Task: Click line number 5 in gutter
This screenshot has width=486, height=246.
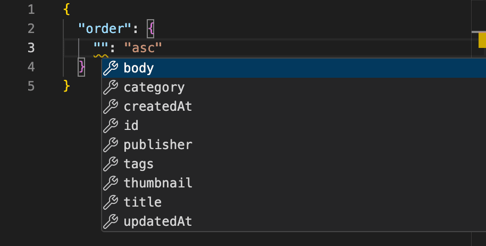Action: click(x=31, y=86)
